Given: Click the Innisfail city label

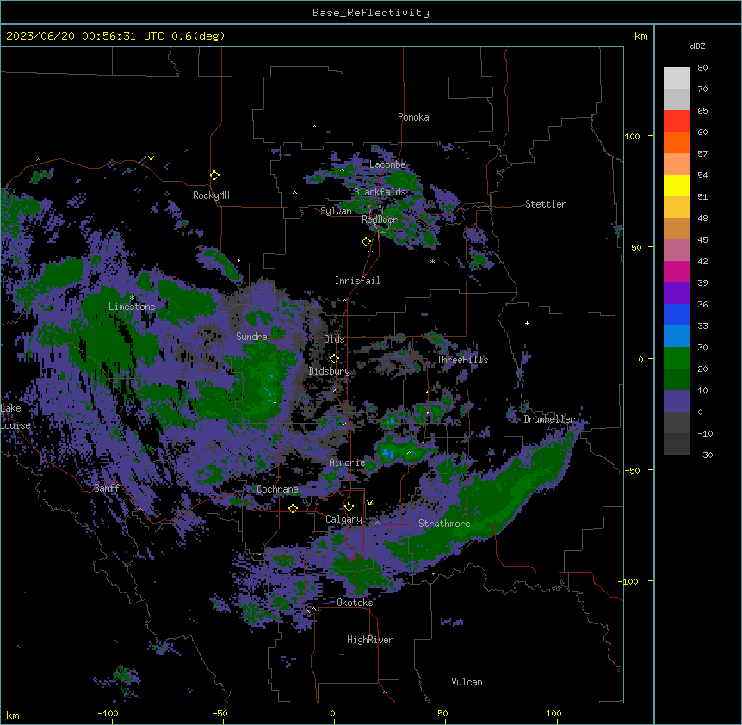Looking at the screenshot, I should [x=357, y=281].
